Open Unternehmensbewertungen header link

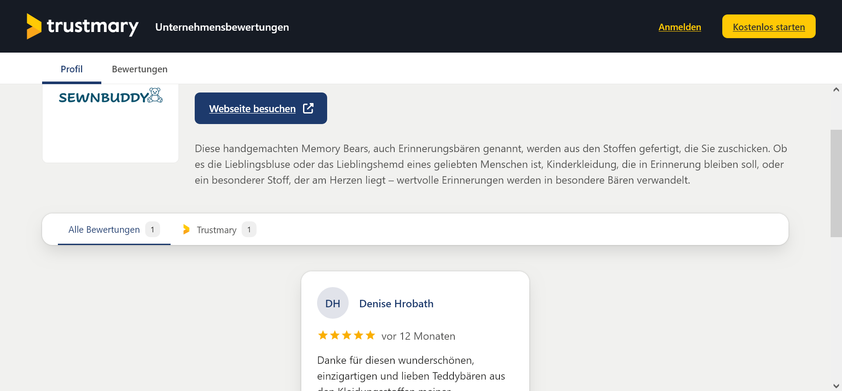click(x=222, y=27)
